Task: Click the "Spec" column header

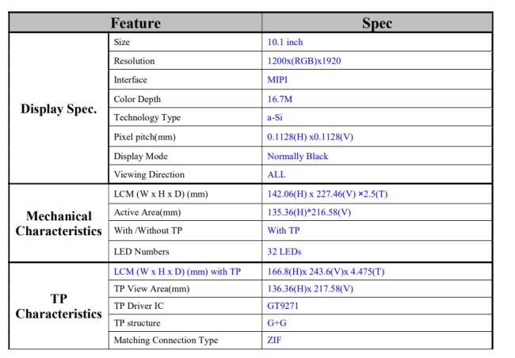Action: tap(376, 24)
